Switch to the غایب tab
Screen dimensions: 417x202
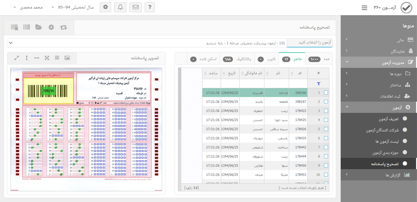click(x=267, y=59)
